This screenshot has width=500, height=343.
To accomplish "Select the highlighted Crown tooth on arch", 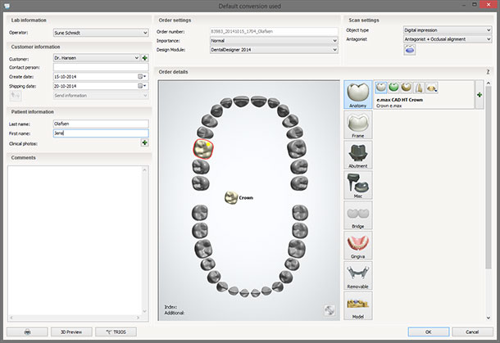I will pos(202,148).
